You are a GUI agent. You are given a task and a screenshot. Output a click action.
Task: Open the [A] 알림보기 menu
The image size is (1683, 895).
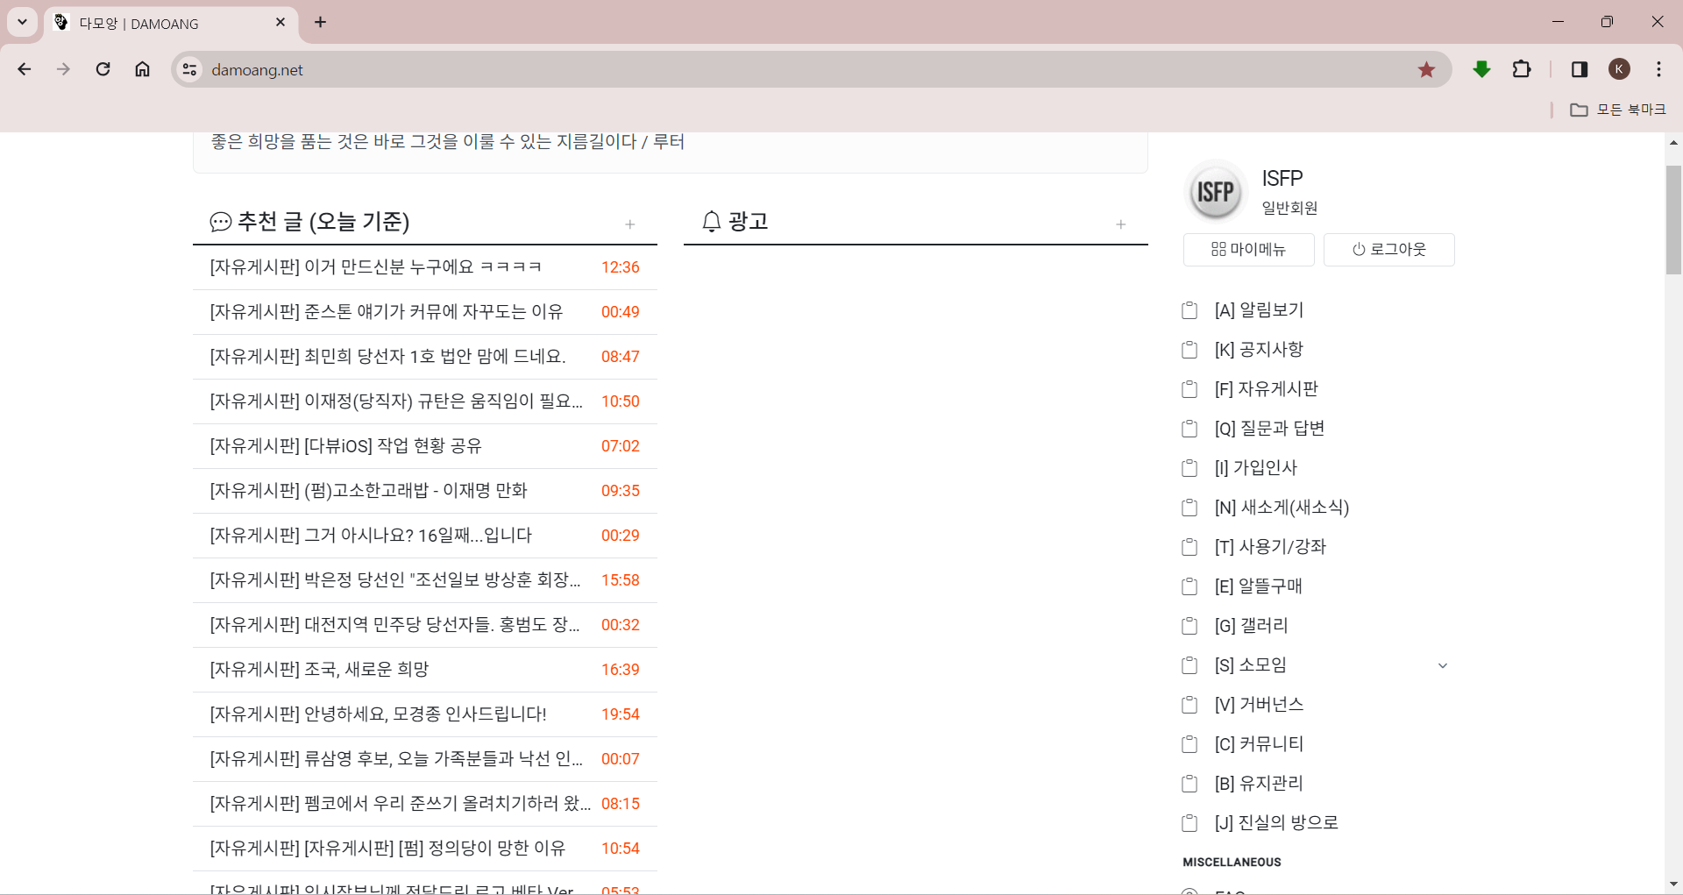(x=1259, y=310)
